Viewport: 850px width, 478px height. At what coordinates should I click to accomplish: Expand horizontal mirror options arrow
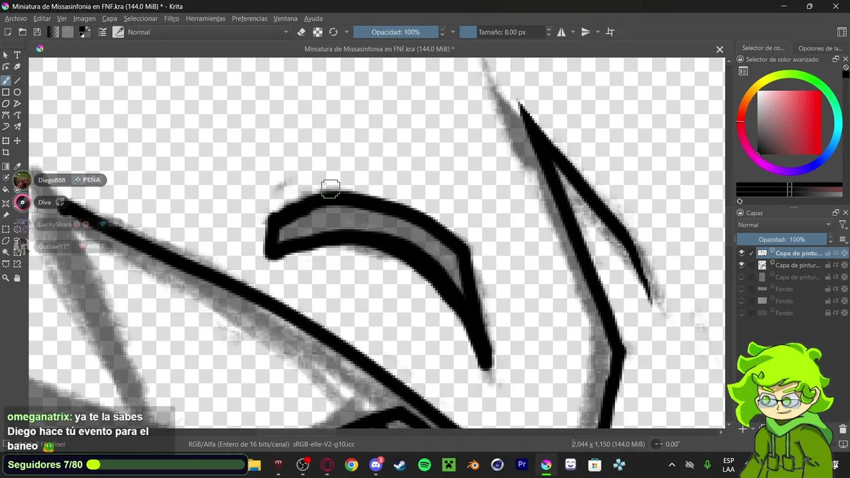572,32
